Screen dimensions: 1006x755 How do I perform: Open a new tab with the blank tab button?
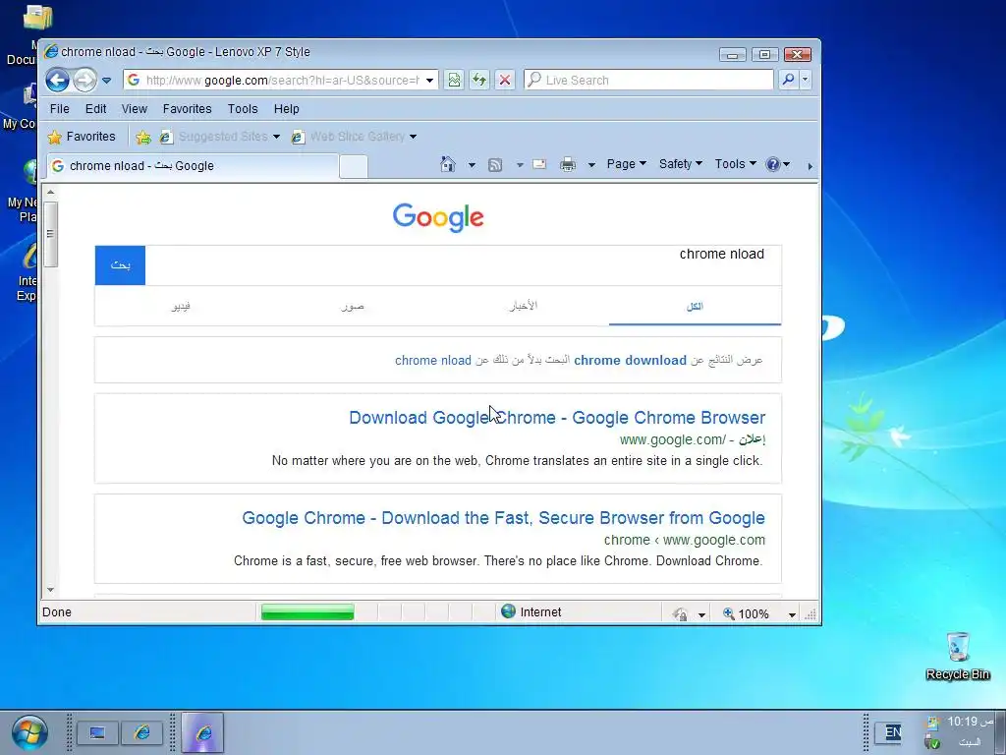coord(353,166)
